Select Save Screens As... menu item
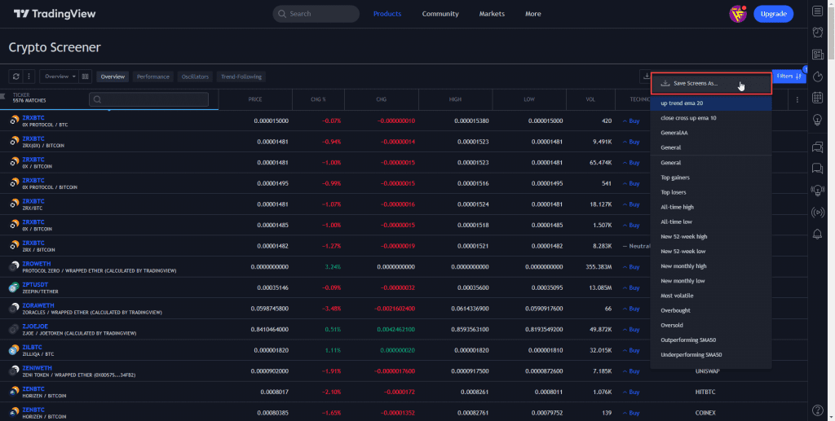Image resolution: width=835 pixels, height=421 pixels. click(x=711, y=83)
